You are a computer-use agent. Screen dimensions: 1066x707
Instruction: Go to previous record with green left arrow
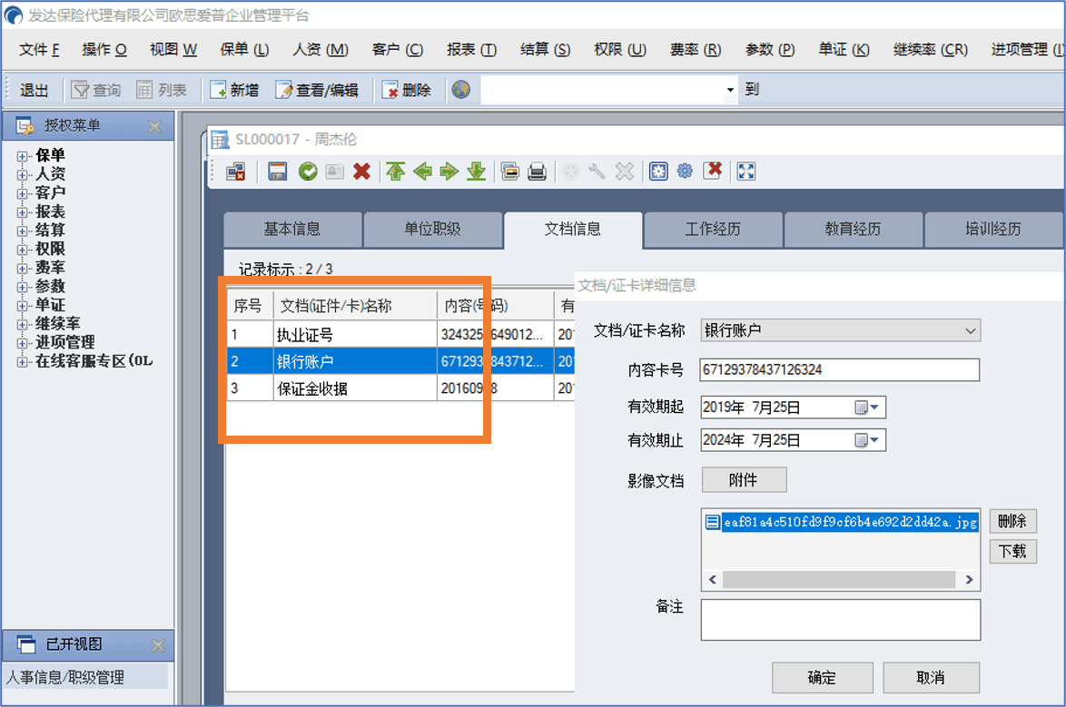tap(422, 172)
